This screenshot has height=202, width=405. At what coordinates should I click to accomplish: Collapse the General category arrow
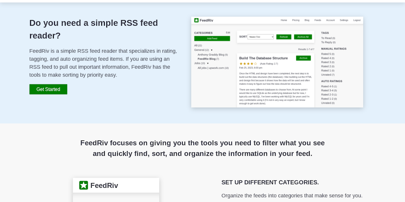[x=212, y=50]
